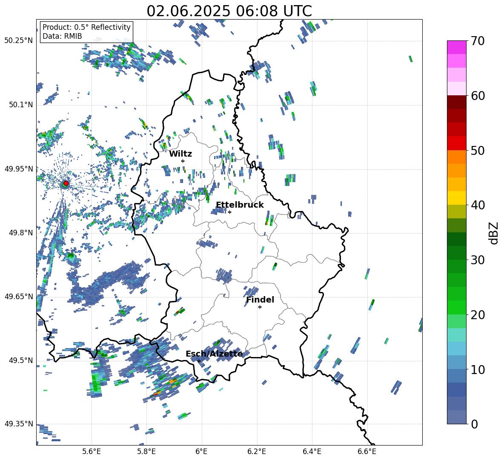Select the Wiltz city label
The image size is (504, 460).
(x=180, y=154)
